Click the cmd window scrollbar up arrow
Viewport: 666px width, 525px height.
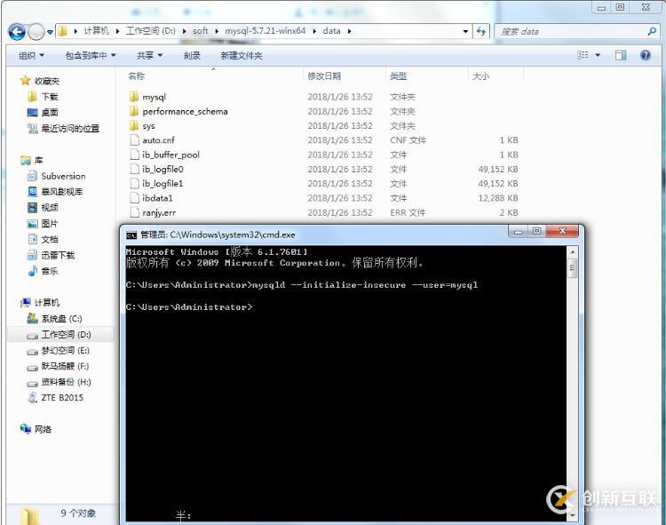click(x=572, y=252)
